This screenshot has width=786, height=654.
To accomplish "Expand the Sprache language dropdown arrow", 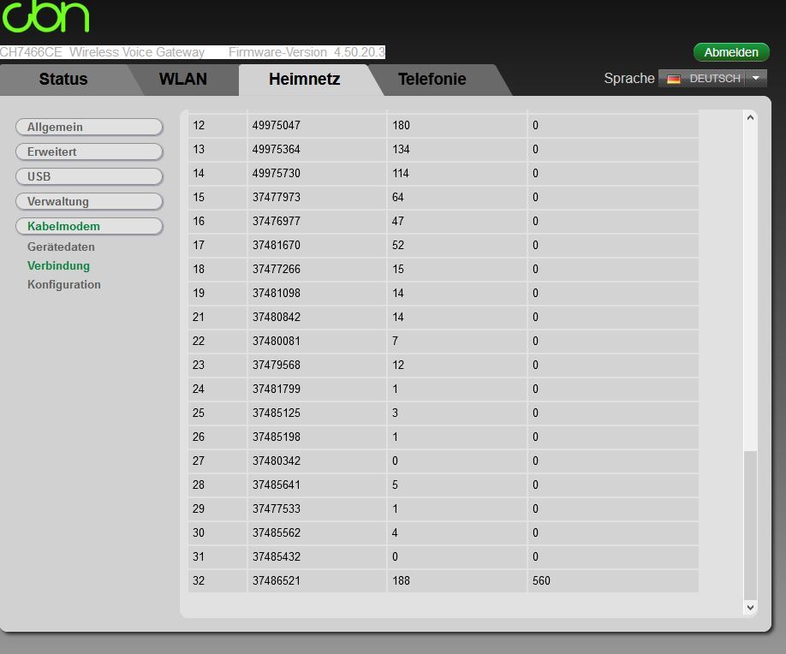I will [x=757, y=78].
